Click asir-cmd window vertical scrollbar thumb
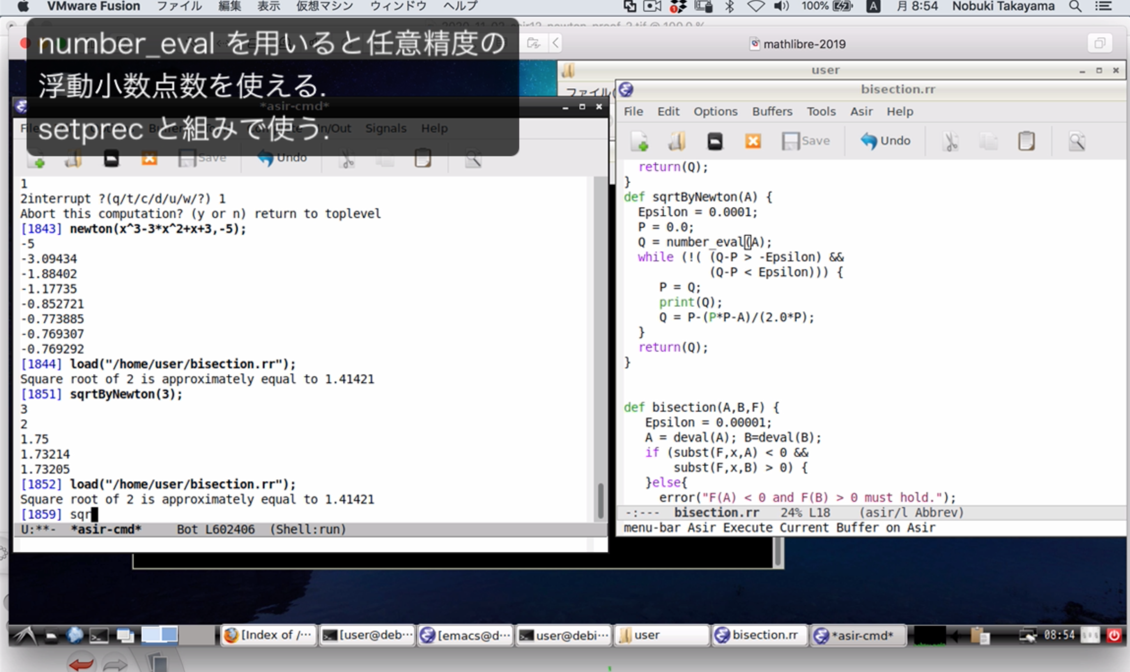 click(x=600, y=501)
